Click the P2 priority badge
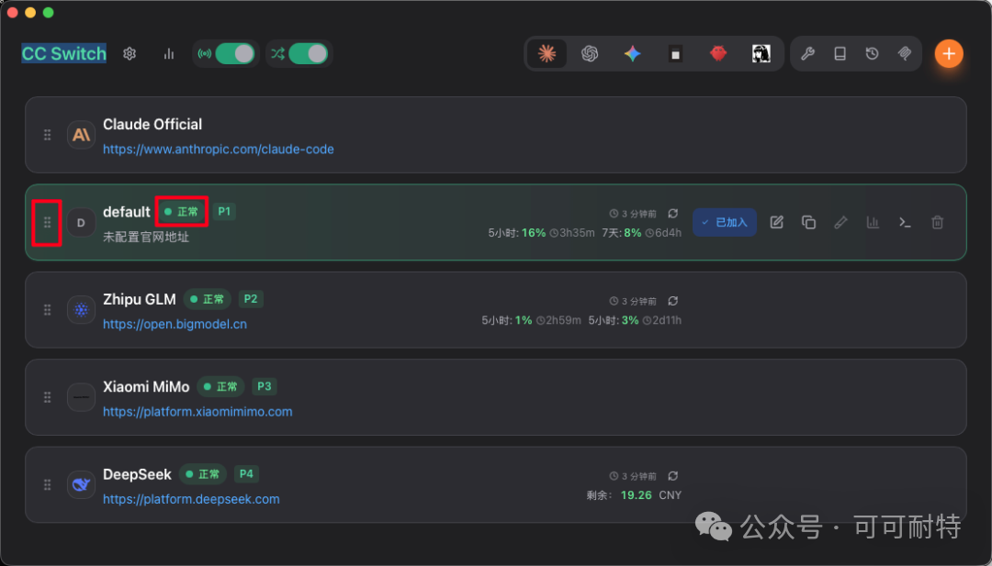Screen dimensions: 992x566 (251, 299)
